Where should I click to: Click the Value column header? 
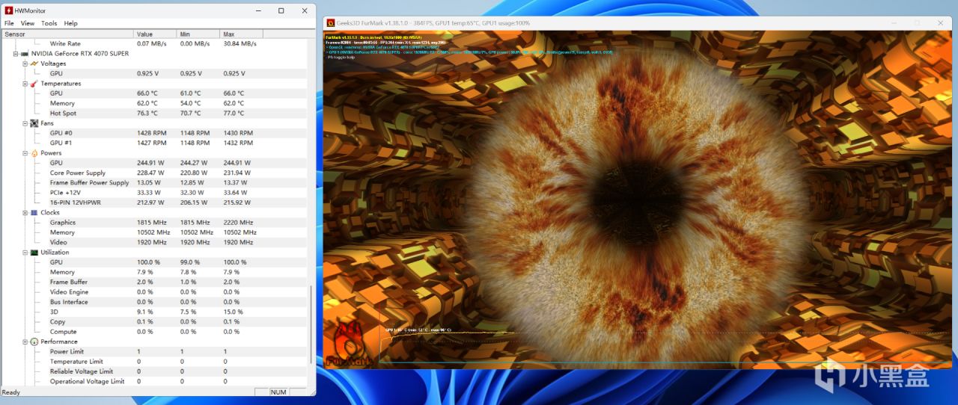click(155, 34)
